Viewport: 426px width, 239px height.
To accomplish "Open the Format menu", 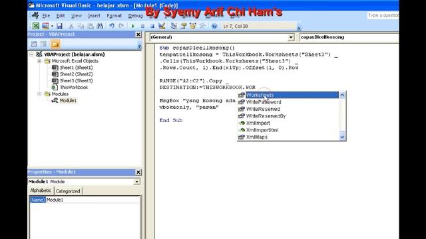I will click(x=114, y=16).
